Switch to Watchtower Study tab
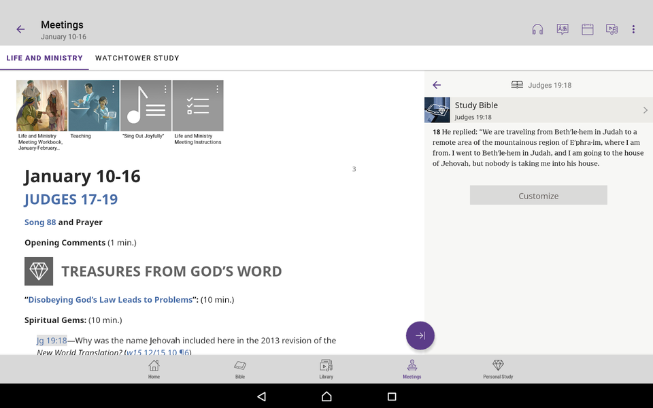 click(137, 58)
